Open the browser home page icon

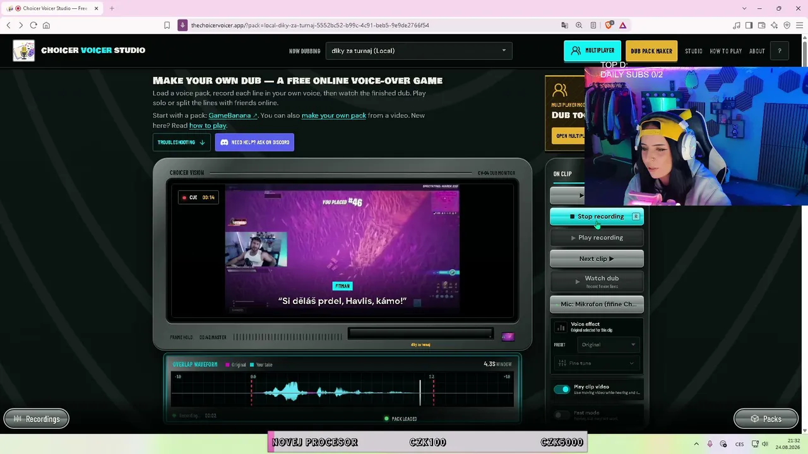pos(46,25)
